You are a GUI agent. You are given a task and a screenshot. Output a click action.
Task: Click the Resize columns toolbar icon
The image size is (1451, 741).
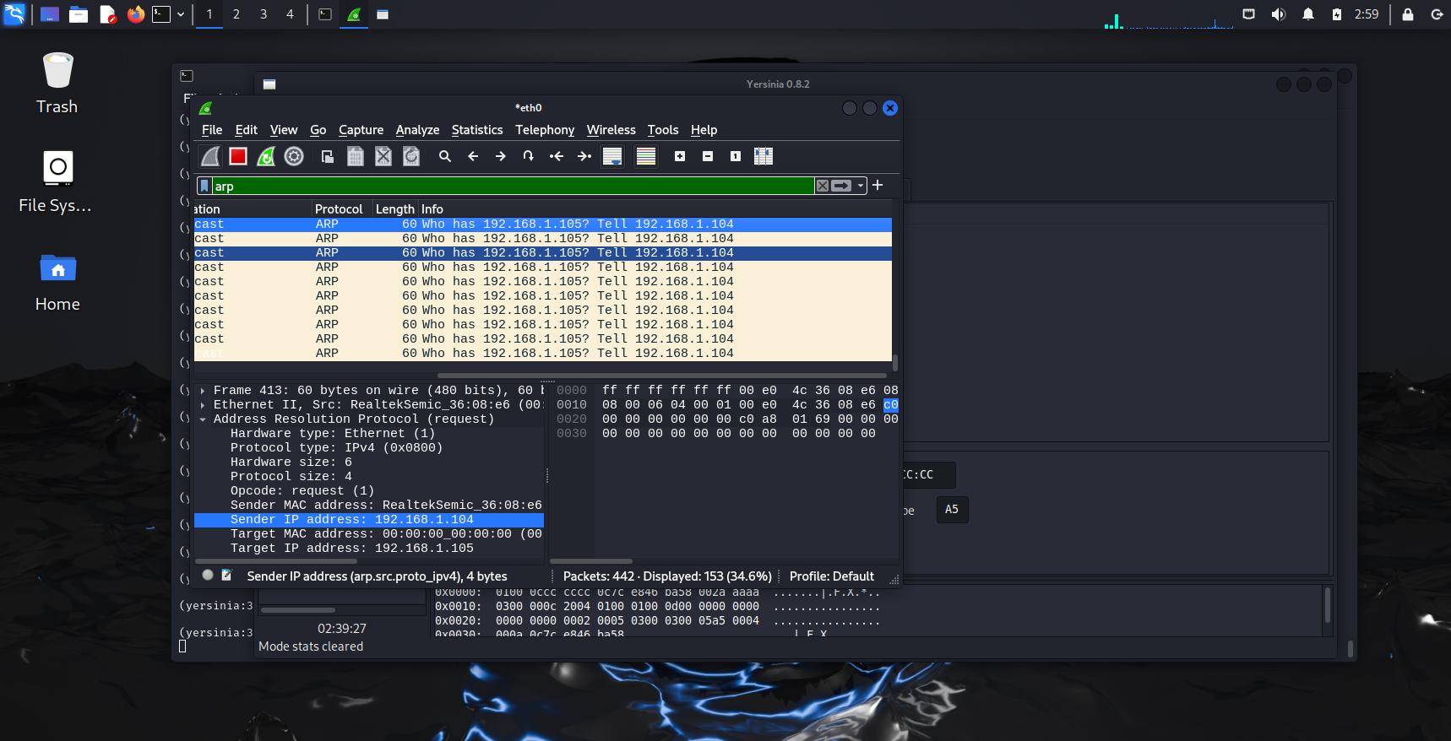click(x=764, y=156)
